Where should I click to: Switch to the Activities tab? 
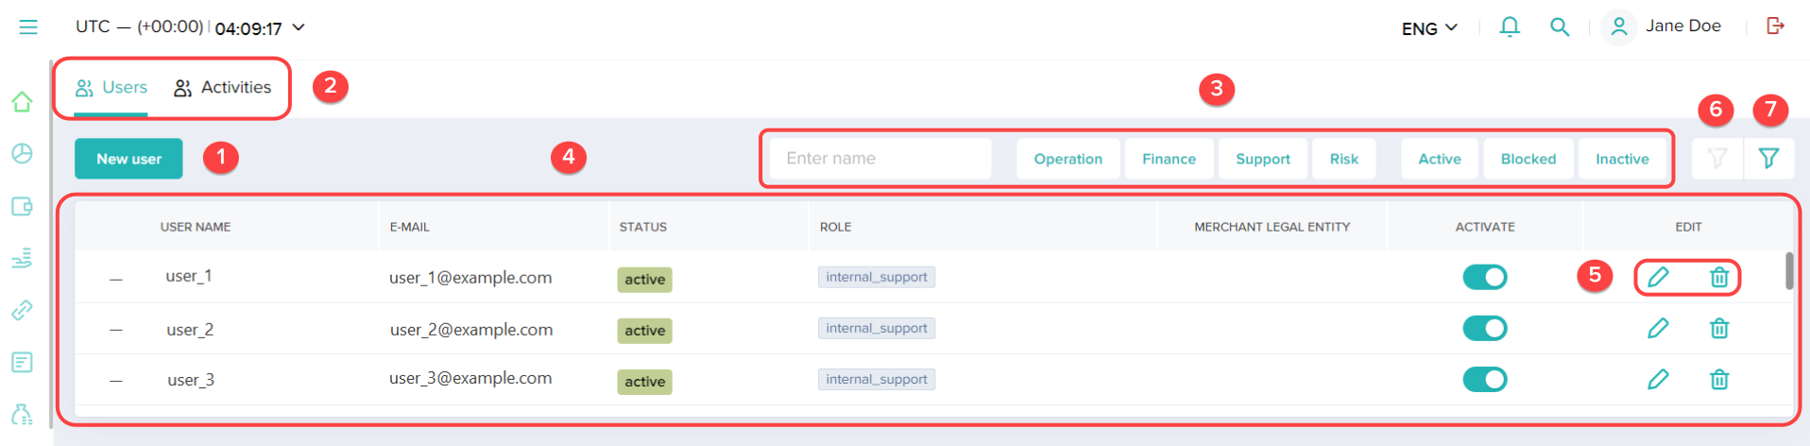(x=223, y=88)
